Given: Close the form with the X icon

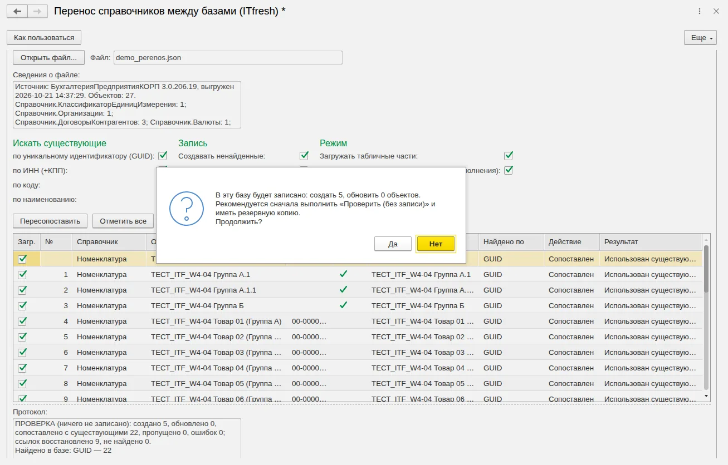Looking at the screenshot, I should point(716,11).
